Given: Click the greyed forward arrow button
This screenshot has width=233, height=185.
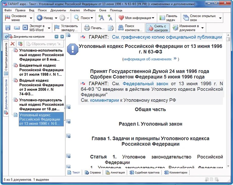Looking at the screenshot, I should (62, 18).
